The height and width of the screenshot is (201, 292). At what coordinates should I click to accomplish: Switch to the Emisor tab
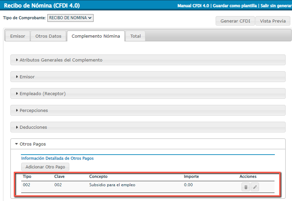[x=17, y=36]
